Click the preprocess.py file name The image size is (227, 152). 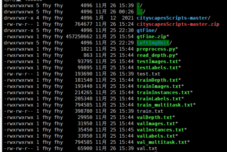[156, 49]
